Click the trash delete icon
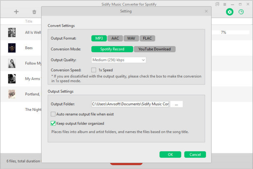 (x=34, y=12)
